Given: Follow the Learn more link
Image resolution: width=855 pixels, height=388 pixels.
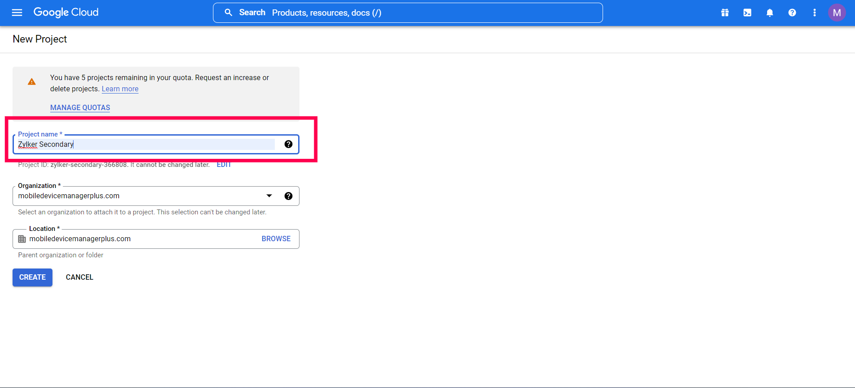Looking at the screenshot, I should click(x=120, y=89).
